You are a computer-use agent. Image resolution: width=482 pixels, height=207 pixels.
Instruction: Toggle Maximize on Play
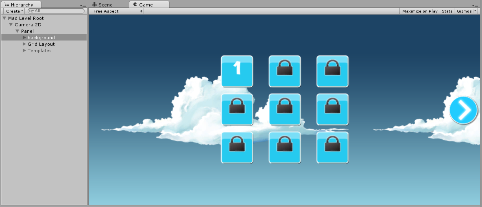coord(420,11)
